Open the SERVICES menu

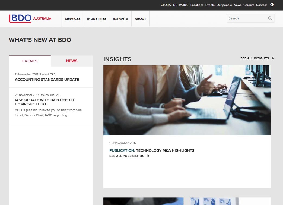coord(72,18)
